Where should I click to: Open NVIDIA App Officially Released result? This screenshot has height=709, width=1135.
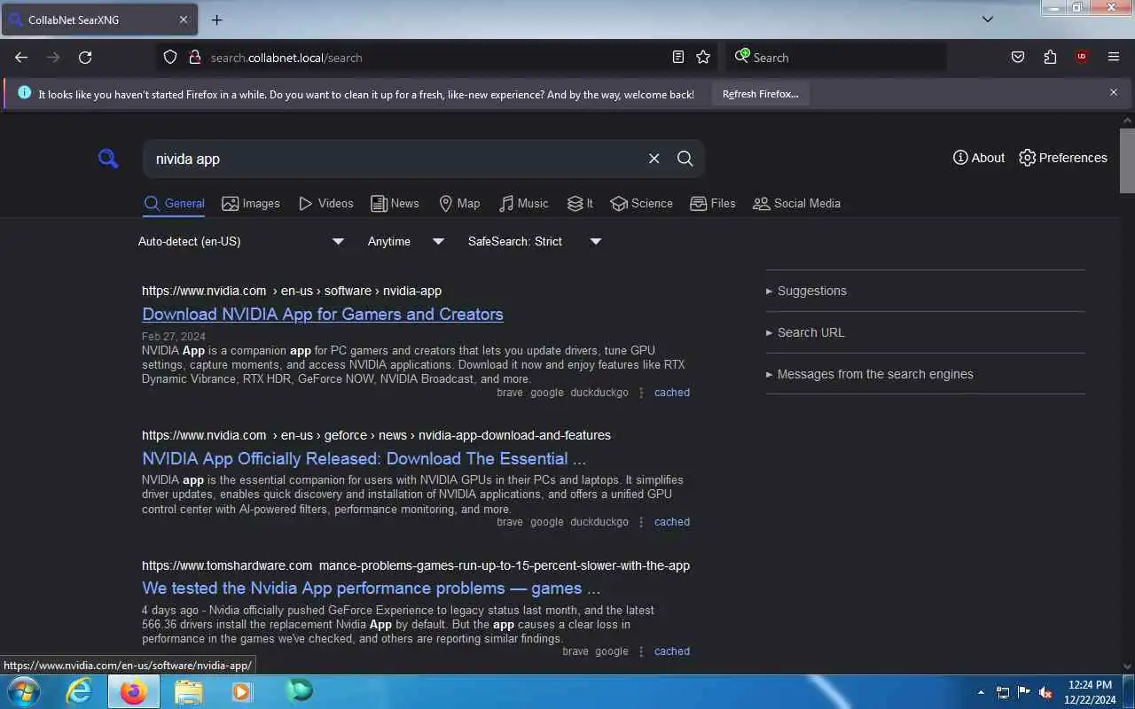pyautogui.click(x=364, y=458)
